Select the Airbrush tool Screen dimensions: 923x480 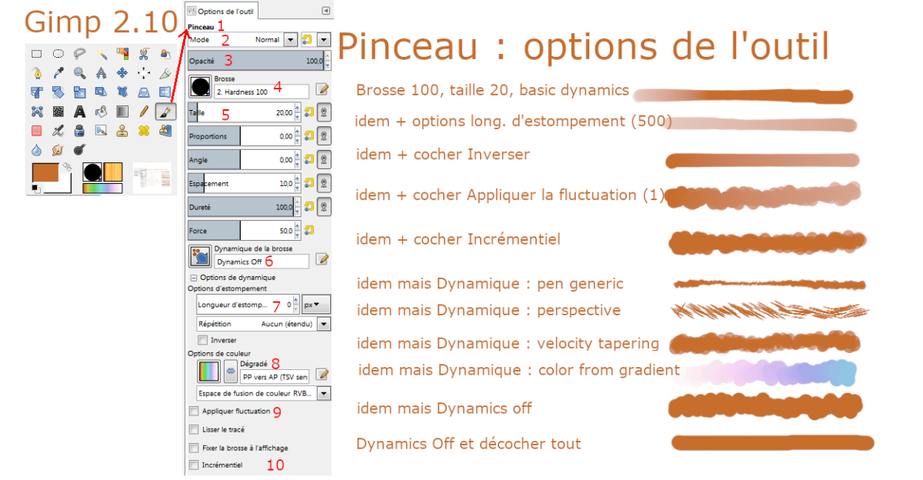pos(58,131)
